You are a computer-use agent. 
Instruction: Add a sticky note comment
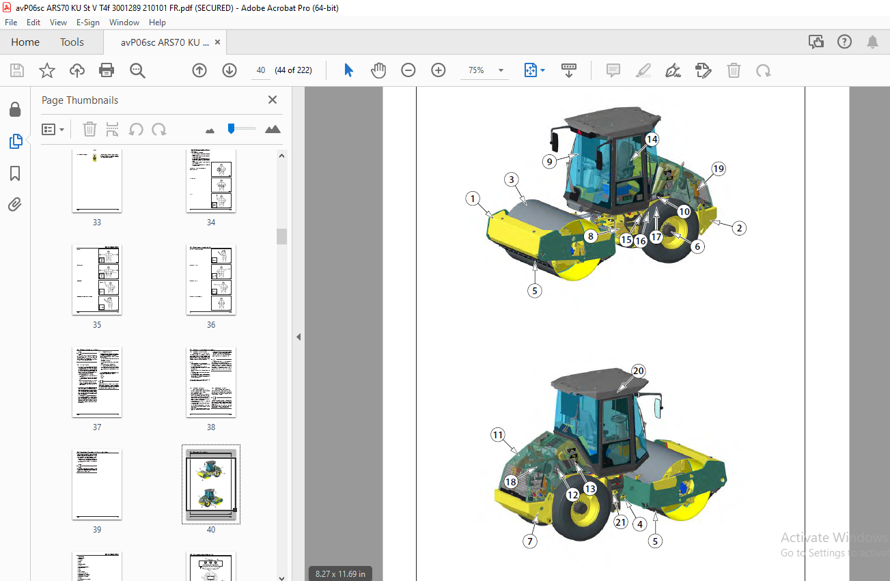613,70
